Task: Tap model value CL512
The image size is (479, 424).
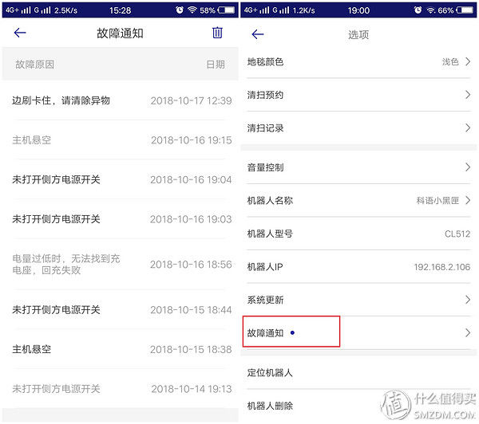Action: click(457, 234)
